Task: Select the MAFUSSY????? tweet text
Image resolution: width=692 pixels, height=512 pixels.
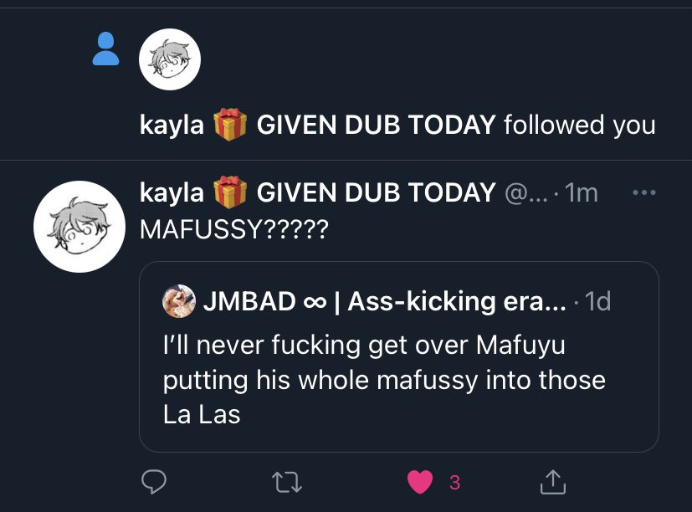Action: coord(234,229)
